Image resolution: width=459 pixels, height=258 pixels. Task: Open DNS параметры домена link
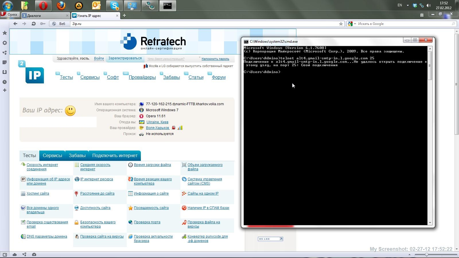coord(47,236)
